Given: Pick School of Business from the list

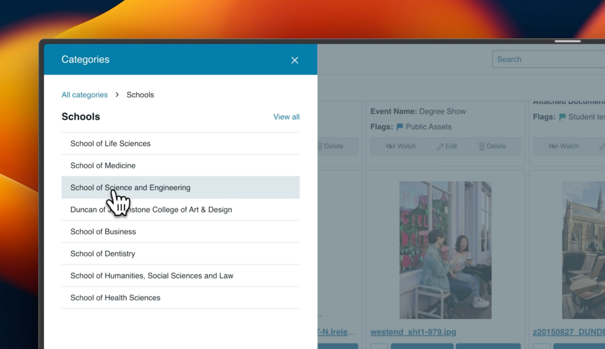Looking at the screenshot, I should tap(103, 232).
